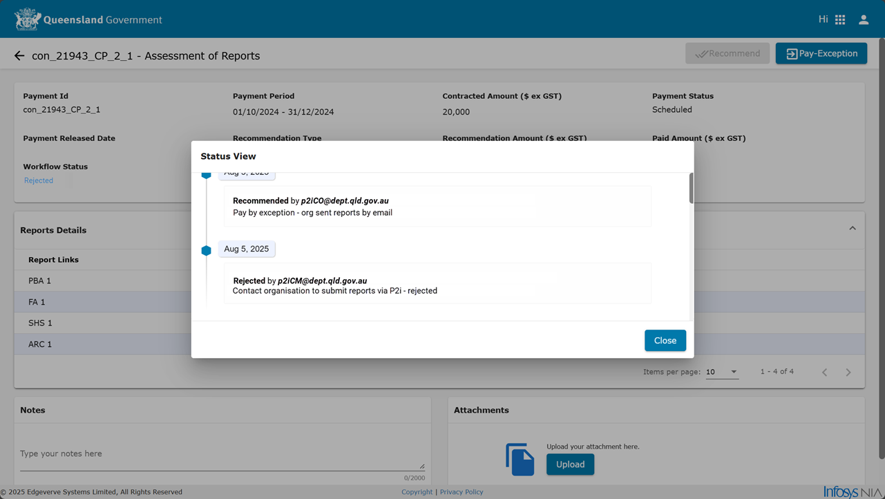Viewport: 885px width, 499px height.
Task: Go to next page of reports
Action: click(848, 373)
